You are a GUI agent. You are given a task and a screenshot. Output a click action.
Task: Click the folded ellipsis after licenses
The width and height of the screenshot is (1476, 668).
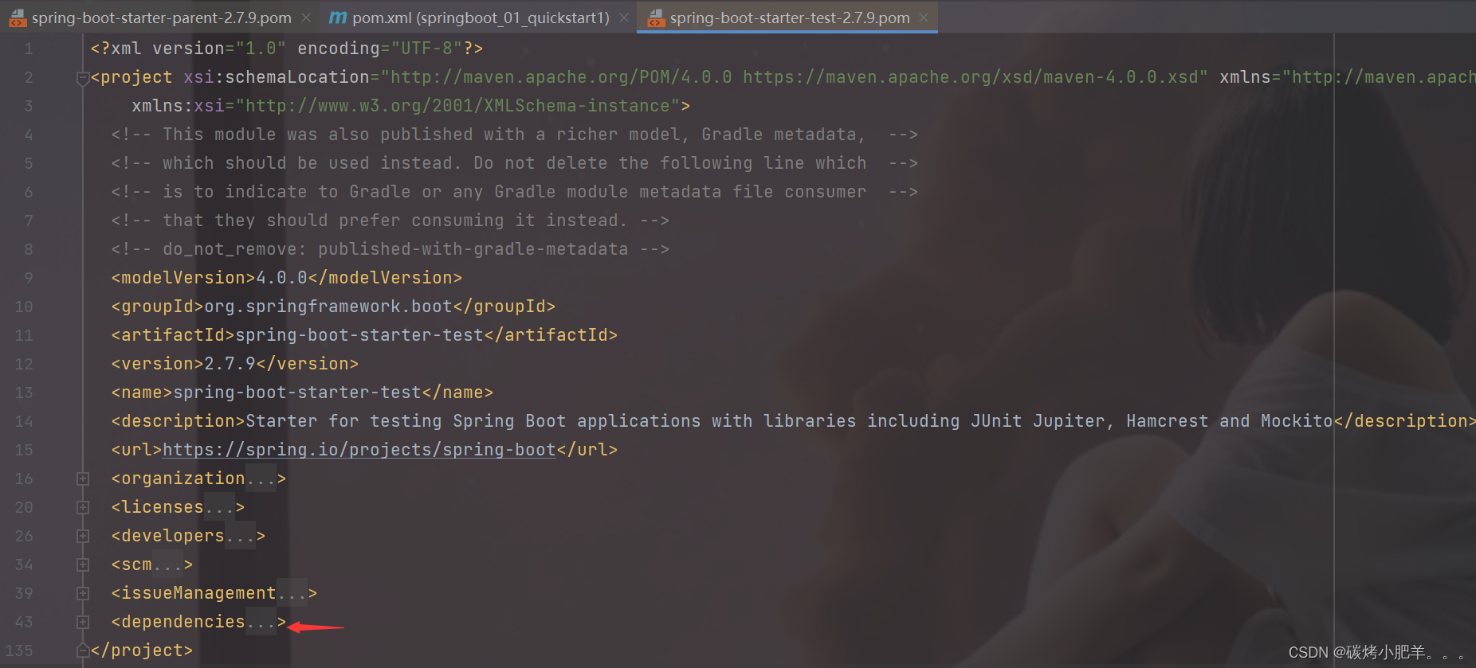(x=219, y=507)
